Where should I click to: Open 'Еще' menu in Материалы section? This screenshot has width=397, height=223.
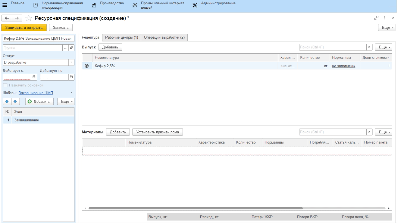pos(383,132)
